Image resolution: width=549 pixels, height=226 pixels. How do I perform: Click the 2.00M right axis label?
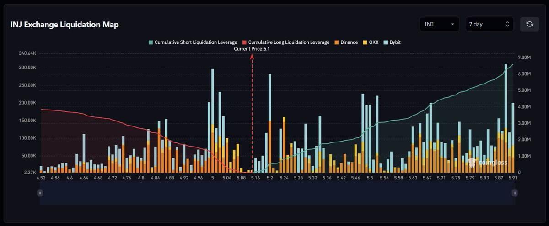coord(524,140)
